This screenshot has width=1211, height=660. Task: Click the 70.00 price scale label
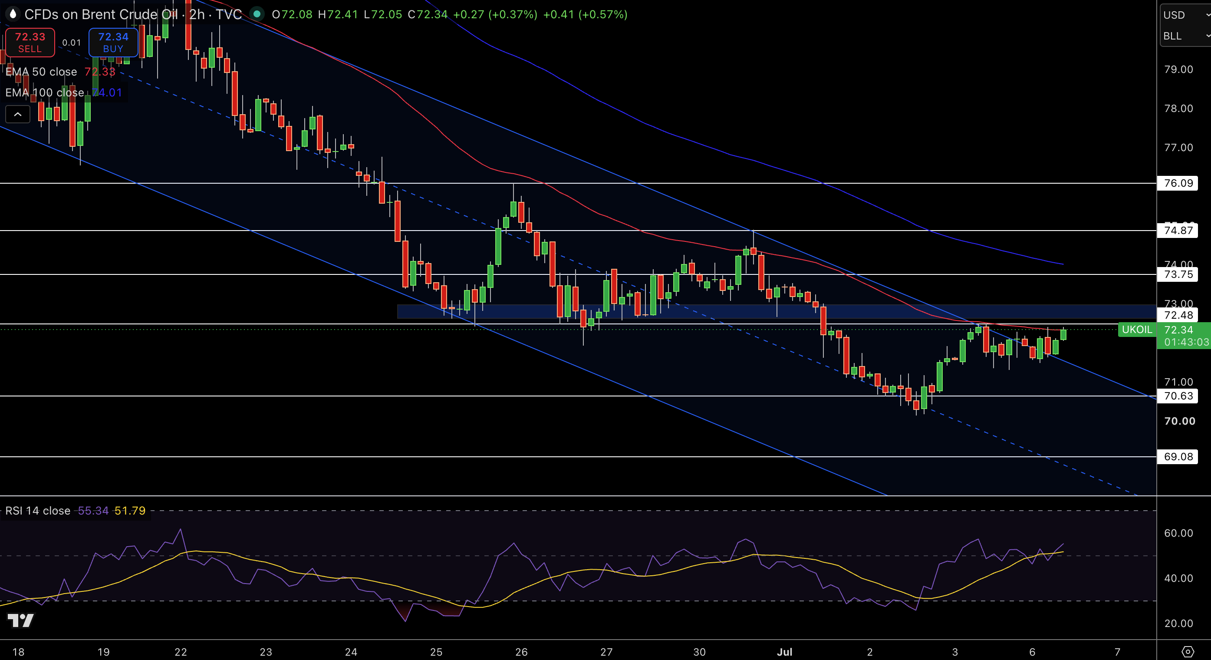pos(1179,421)
